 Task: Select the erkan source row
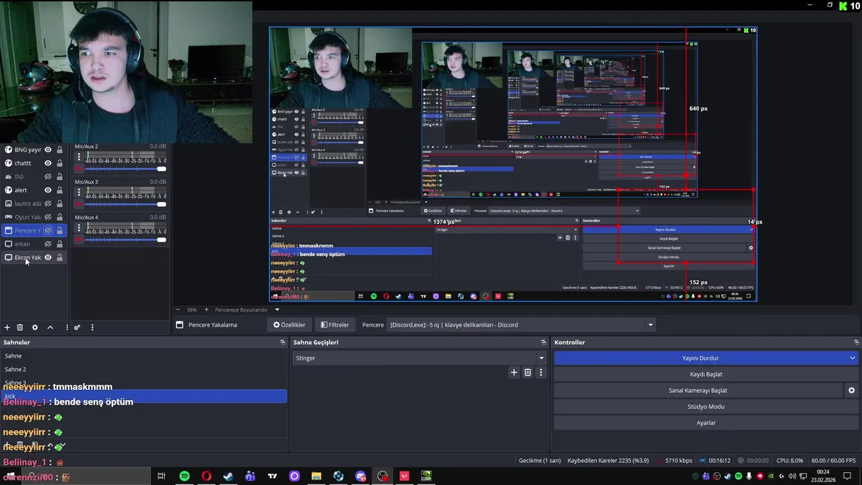[34, 244]
